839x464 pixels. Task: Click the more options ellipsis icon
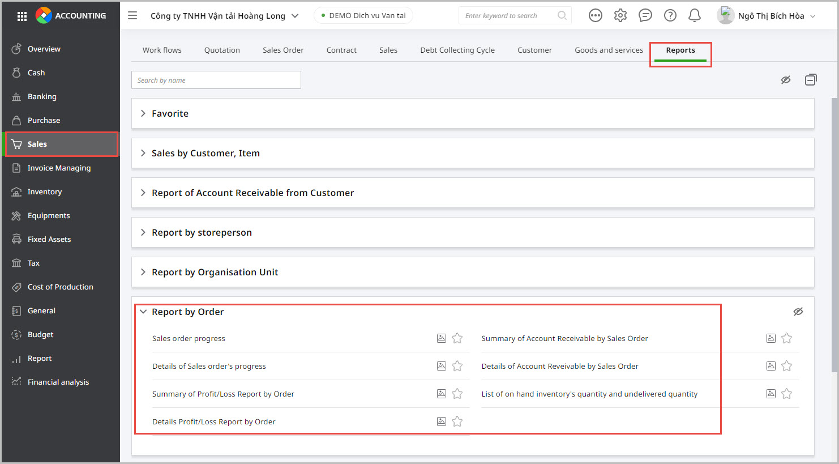pos(596,15)
